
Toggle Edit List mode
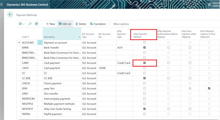(65, 24)
